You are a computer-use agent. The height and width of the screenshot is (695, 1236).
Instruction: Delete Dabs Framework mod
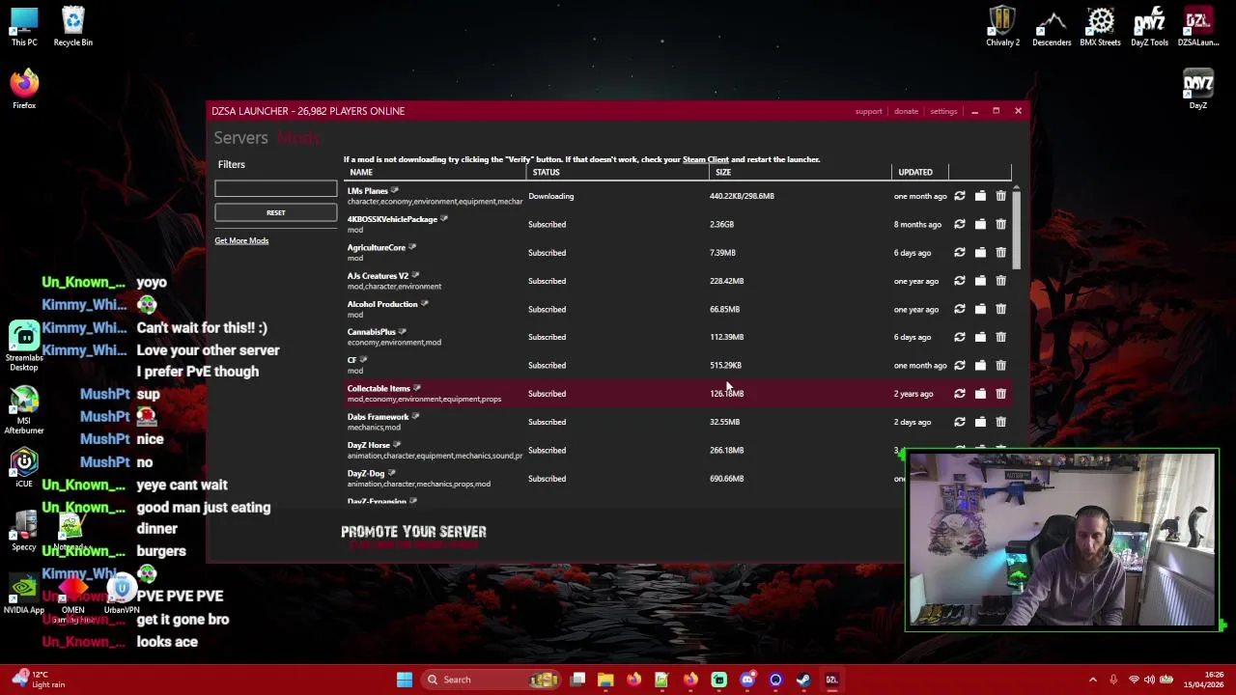(x=1000, y=422)
